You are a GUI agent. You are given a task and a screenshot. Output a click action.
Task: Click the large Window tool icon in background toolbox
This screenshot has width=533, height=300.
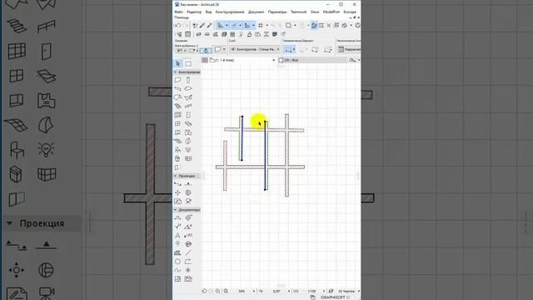[x=17, y=76]
